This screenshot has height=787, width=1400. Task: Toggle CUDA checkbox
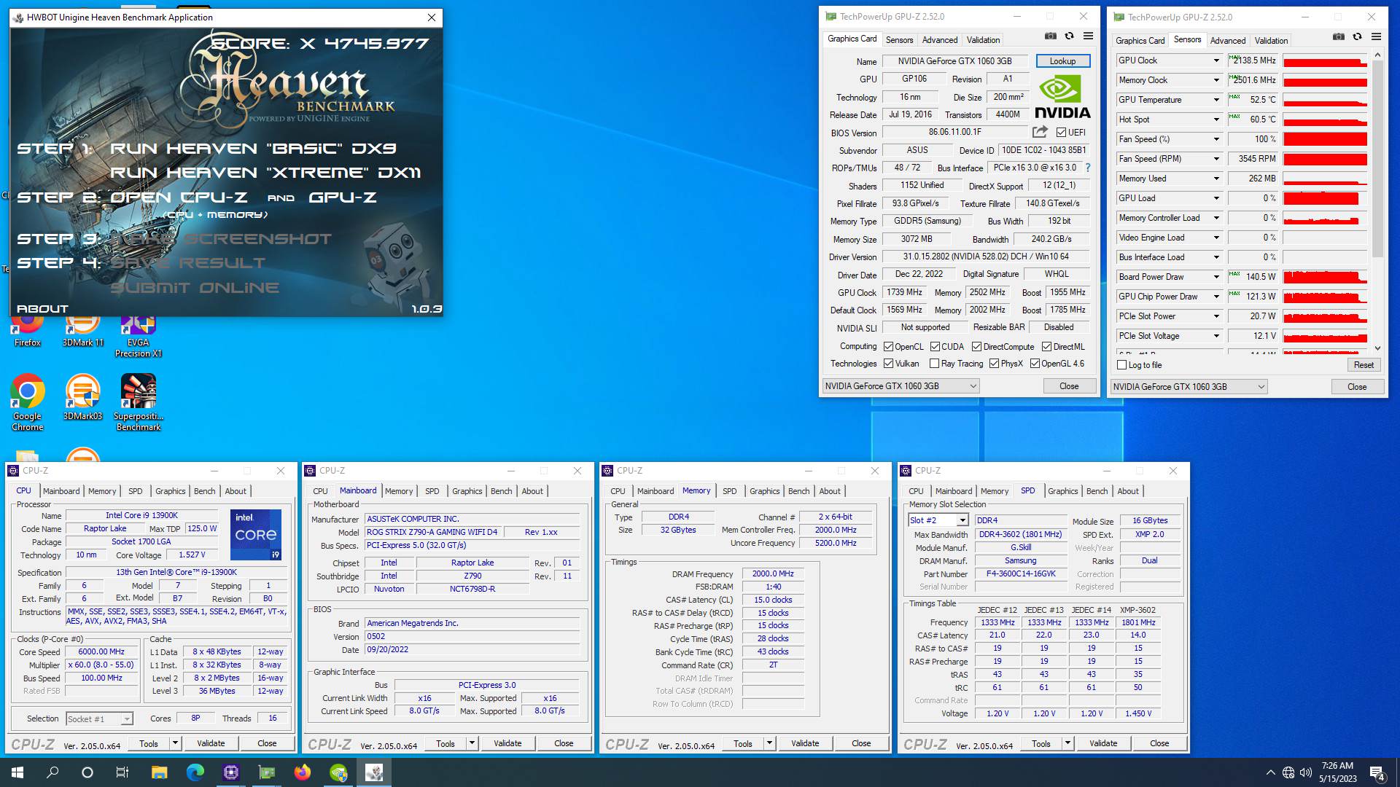935,347
